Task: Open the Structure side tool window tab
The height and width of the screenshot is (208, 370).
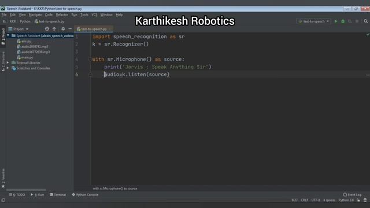Action: [x=3, y=61]
